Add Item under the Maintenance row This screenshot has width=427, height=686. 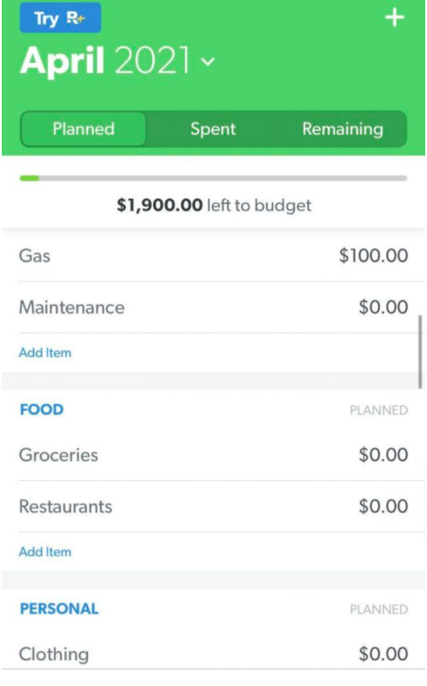45,353
